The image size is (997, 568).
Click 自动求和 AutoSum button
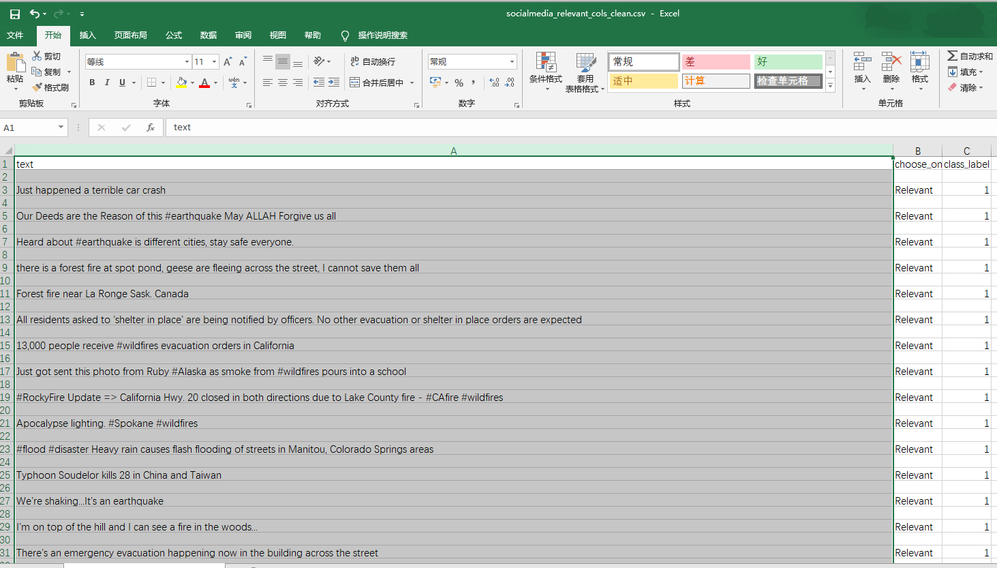970,56
